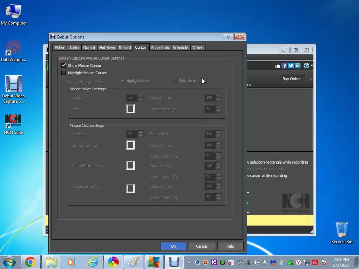
Task: Decrease Mouse Move Opacity stepper
Action: point(219,99)
